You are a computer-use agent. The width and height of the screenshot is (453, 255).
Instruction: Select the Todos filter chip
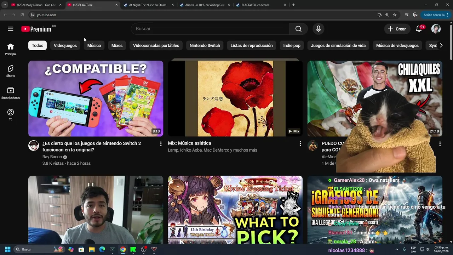pyautogui.click(x=38, y=45)
